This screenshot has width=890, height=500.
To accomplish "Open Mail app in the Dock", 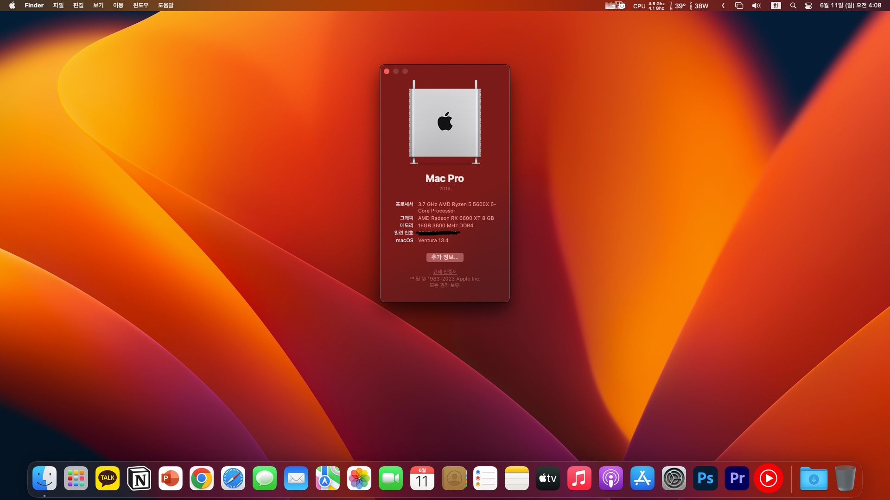I will pyautogui.click(x=296, y=478).
